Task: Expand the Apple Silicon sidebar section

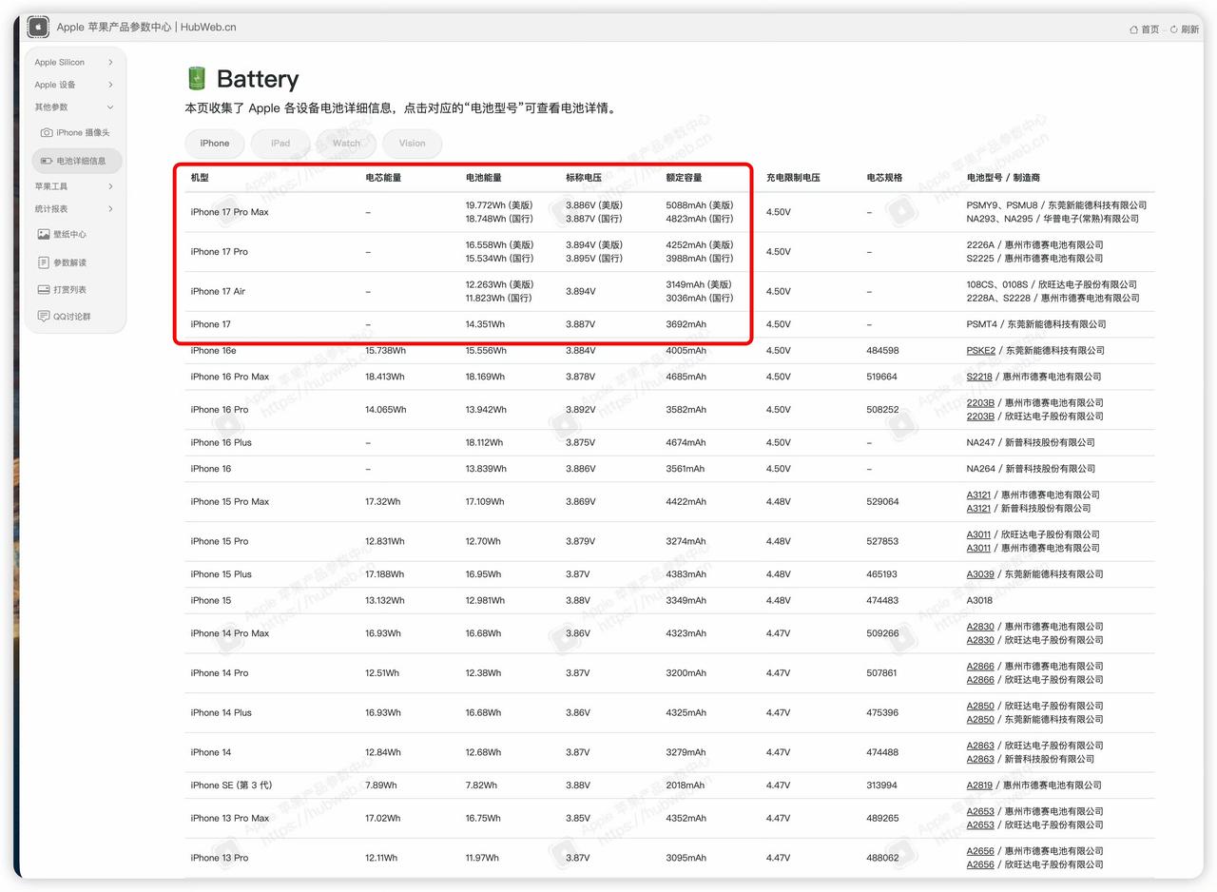Action: click(74, 62)
